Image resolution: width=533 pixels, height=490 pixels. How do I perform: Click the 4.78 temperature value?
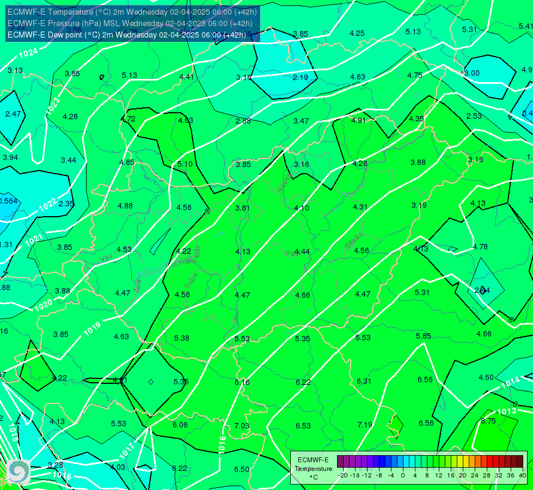[x=480, y=247]
